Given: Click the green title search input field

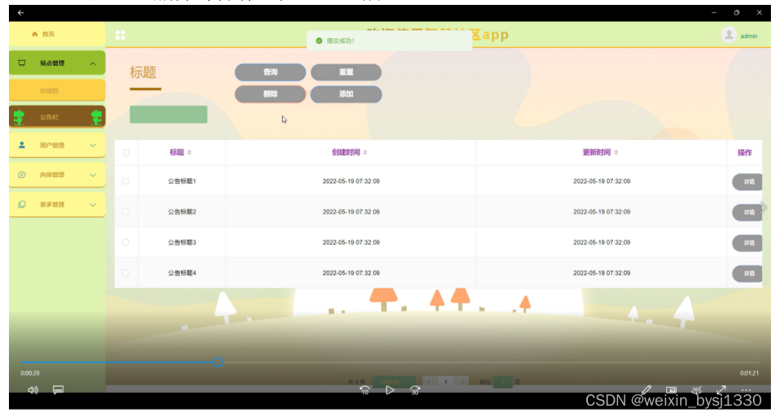Looking at the screenshot, I should [168, 115].
